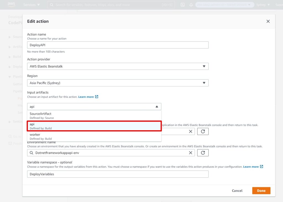Cancel the Edit action dialog

click(x=237, y=191)
